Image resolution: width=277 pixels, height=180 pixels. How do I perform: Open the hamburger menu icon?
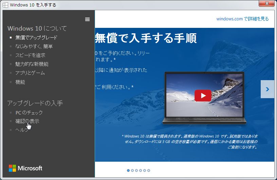point(87,19)
